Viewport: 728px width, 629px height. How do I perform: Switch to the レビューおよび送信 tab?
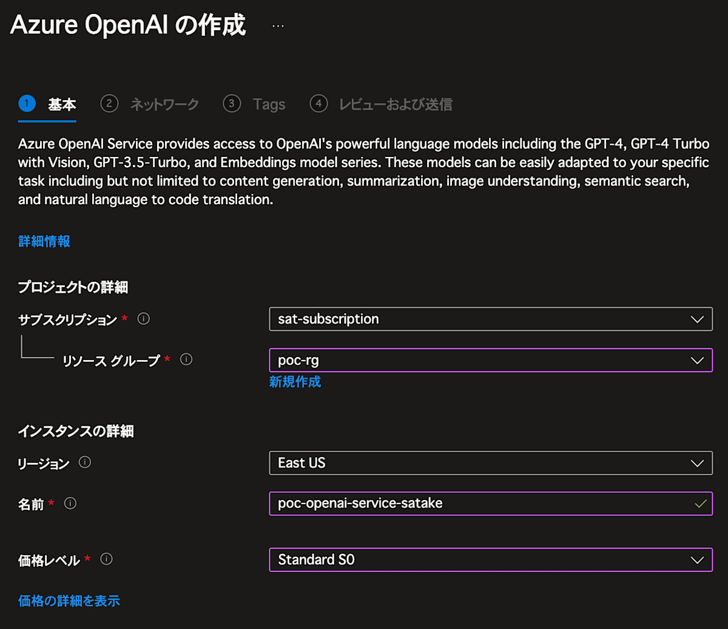point(396,104)
